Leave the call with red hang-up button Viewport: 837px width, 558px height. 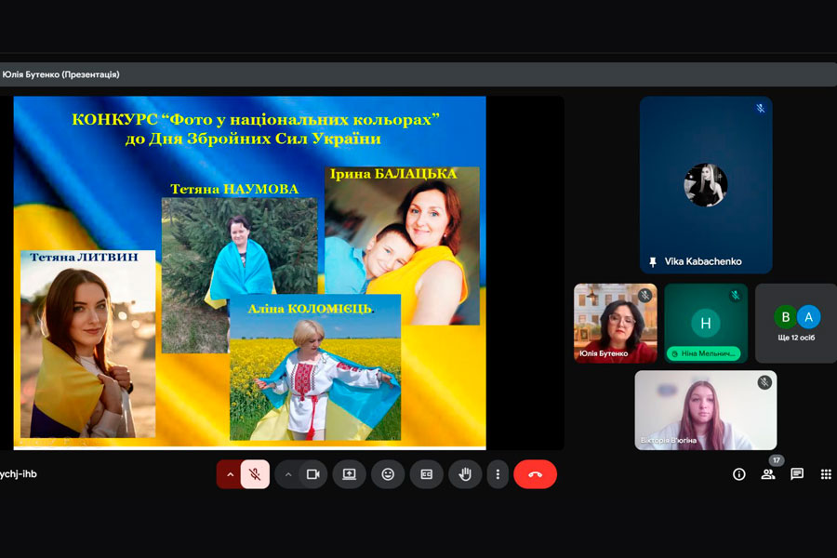[535, 474]
